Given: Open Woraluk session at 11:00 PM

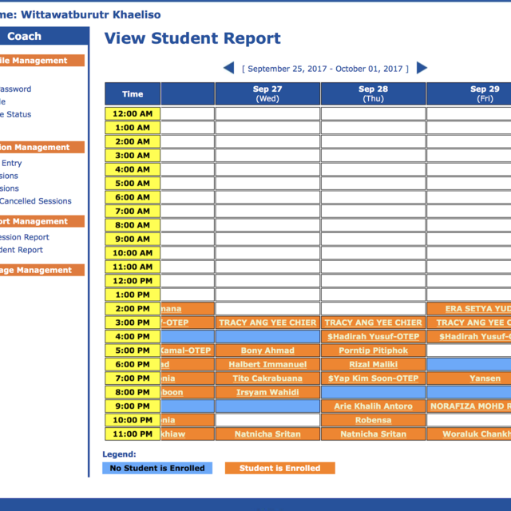Looking at the screenshot, I should [477, 434].
